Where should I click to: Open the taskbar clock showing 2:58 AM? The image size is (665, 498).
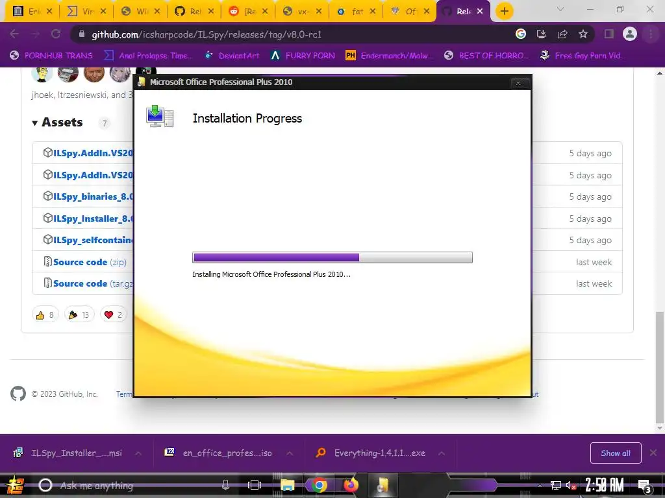tap(605, 485)
